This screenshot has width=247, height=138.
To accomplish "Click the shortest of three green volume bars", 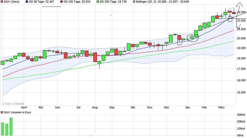I will (x=7, y=130).
